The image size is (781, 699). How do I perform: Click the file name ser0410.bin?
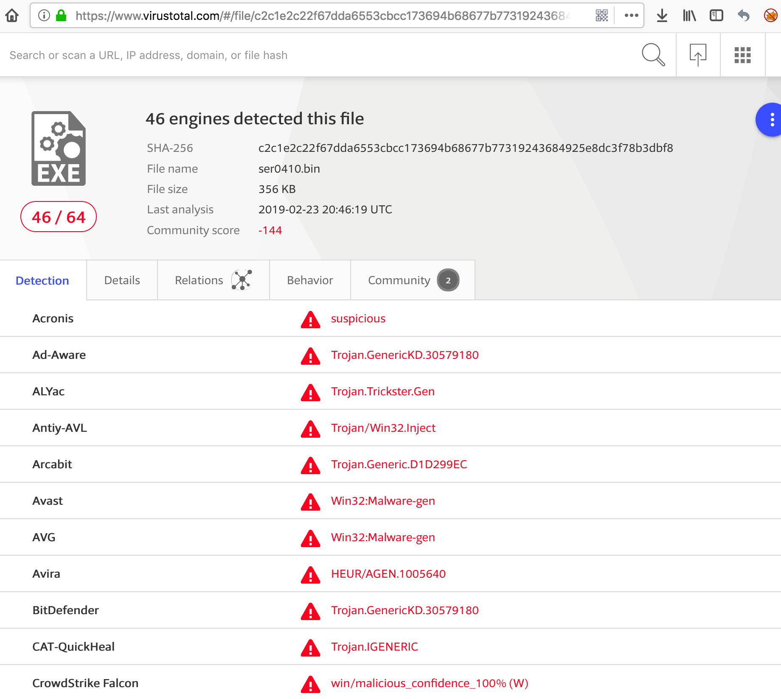[x=289, y=168]
